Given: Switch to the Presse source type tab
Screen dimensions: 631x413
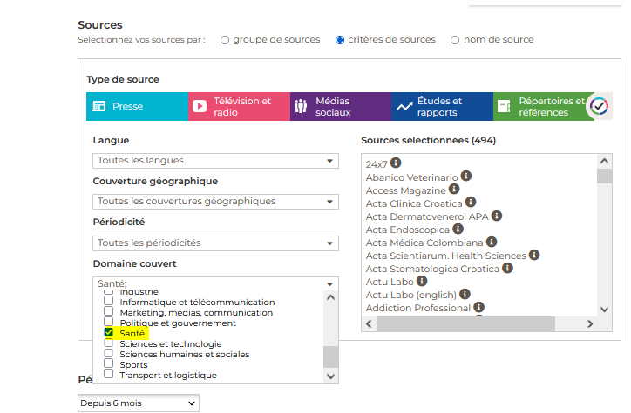Looking at the screenshot, I should click(137, 106).
